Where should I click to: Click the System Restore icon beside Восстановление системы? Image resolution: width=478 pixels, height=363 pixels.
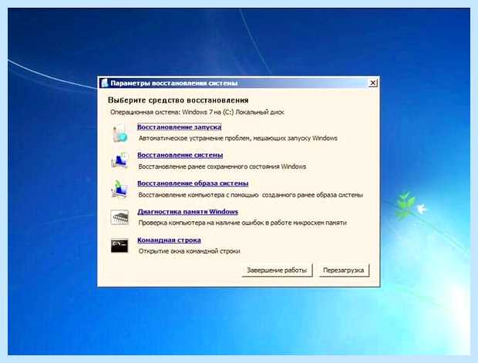point(119,160)
